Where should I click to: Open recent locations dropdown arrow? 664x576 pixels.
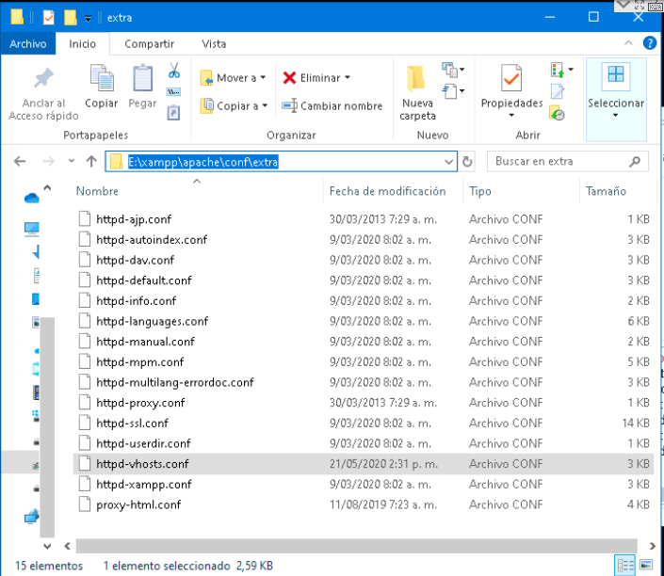point(72,161)
